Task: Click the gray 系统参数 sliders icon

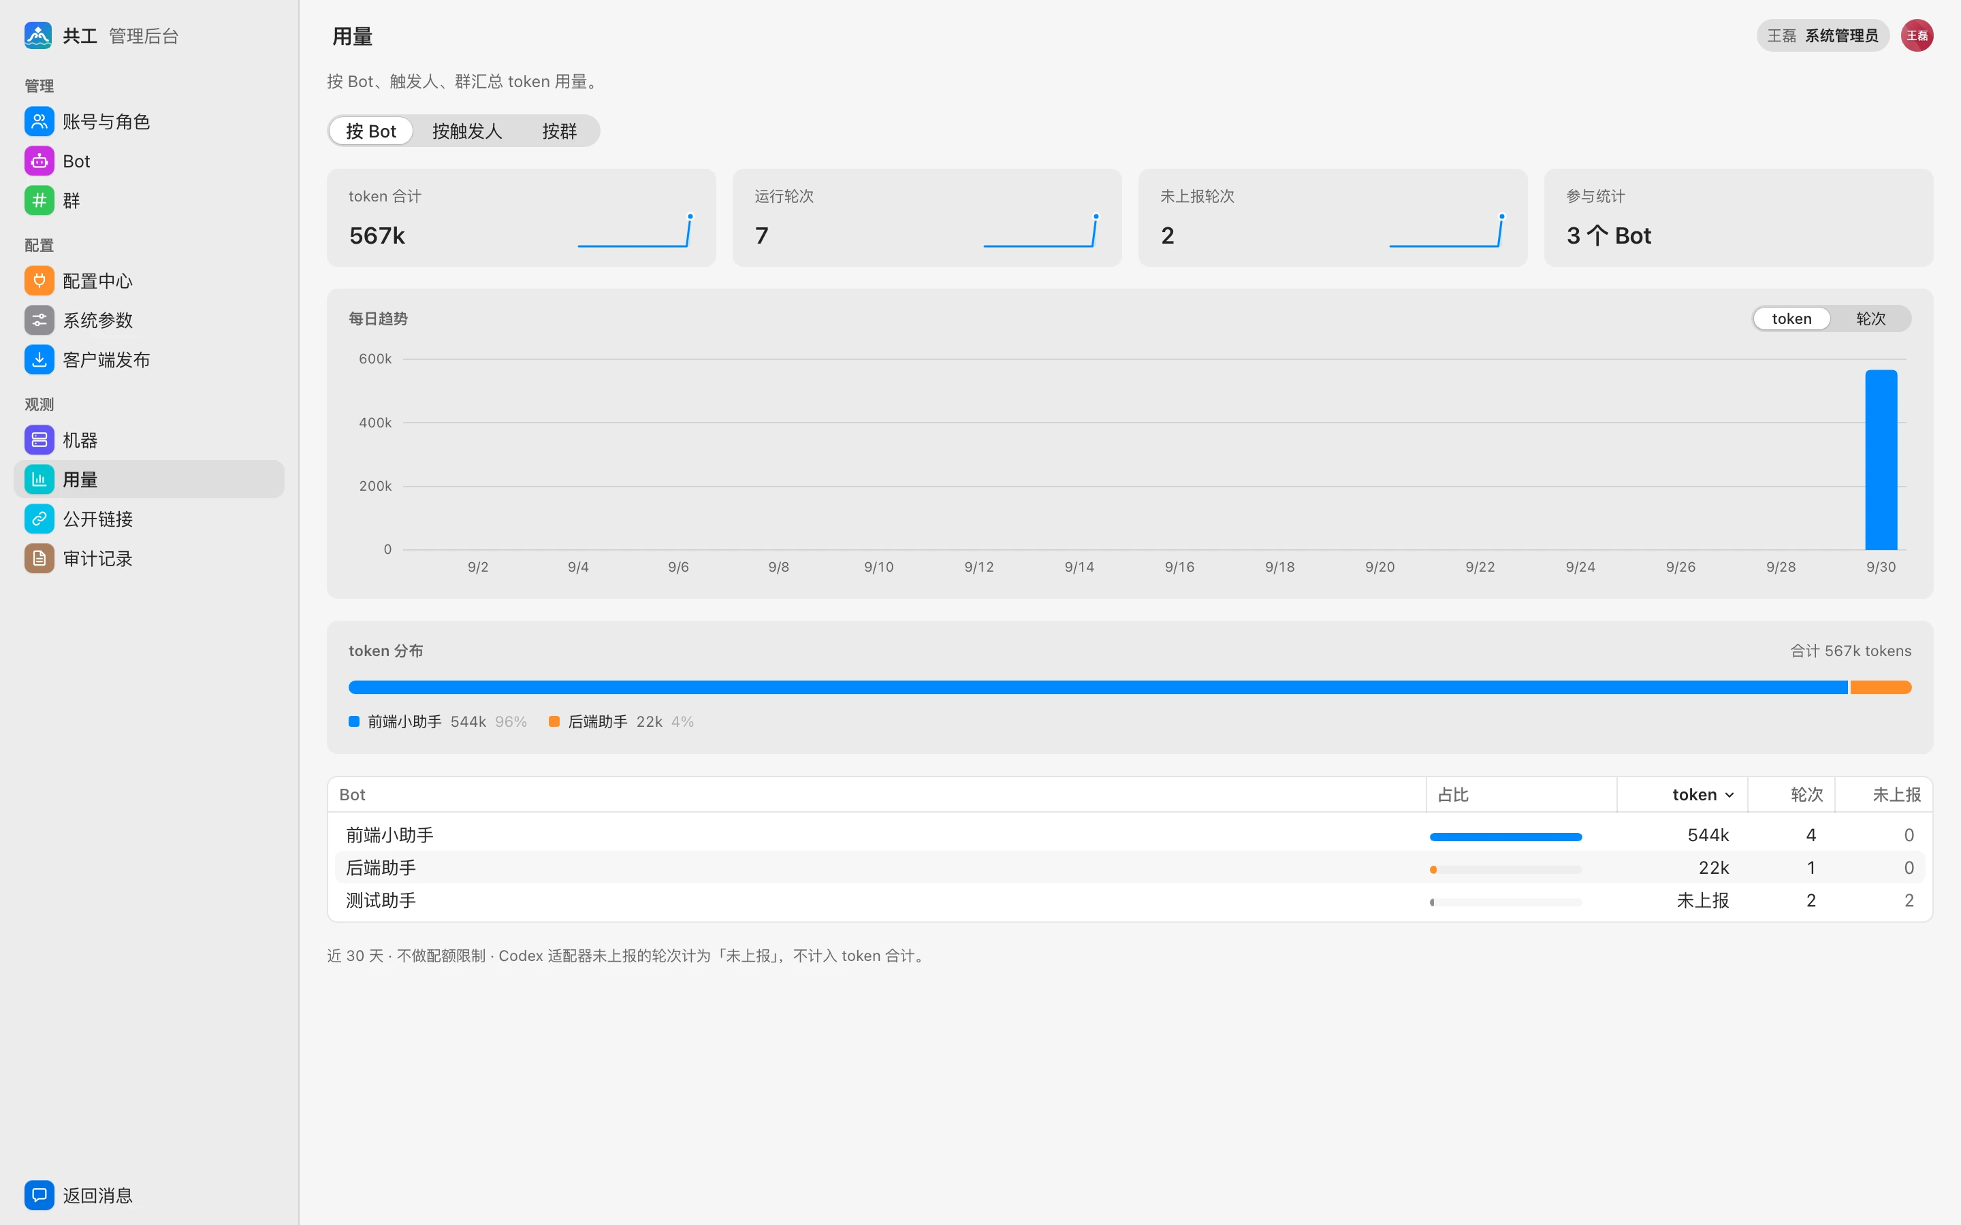Action: 39,320
